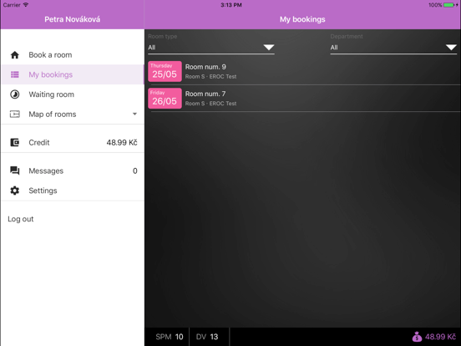Expand Map of rooms dropdown arrow

click(x=134, y=114)
